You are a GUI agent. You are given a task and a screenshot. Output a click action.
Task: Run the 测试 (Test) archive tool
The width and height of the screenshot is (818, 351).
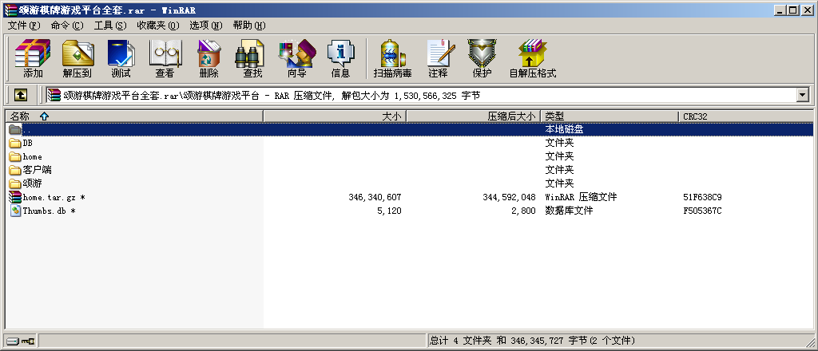tap(121, 59)
